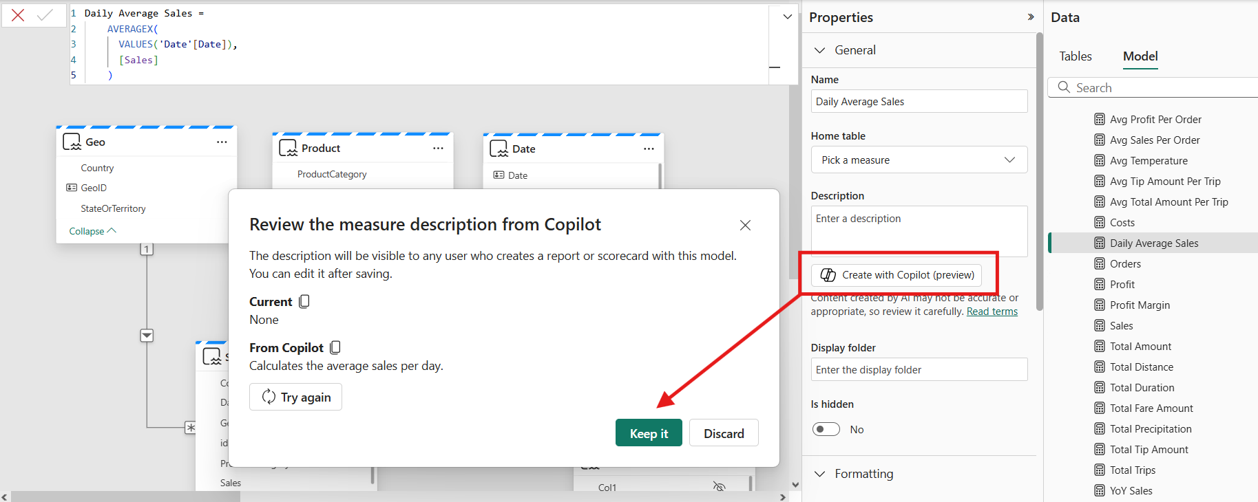Copy the From Copilot description icon
The image size is (1258, 502).
335,347
